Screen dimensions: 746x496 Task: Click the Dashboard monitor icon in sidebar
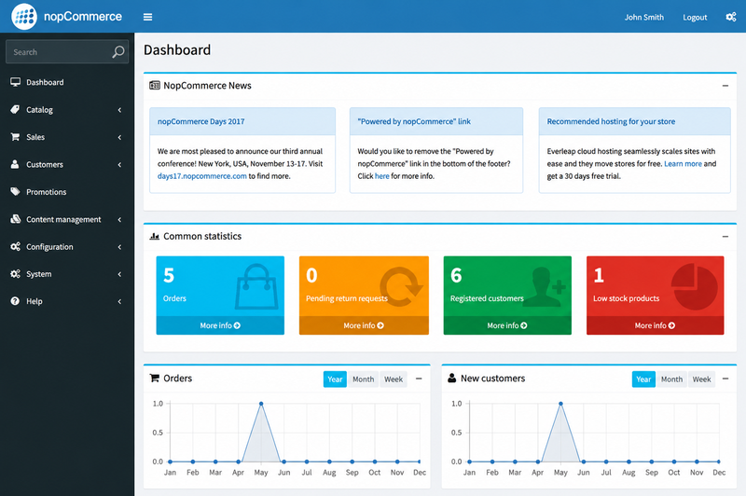click(15, 82)
